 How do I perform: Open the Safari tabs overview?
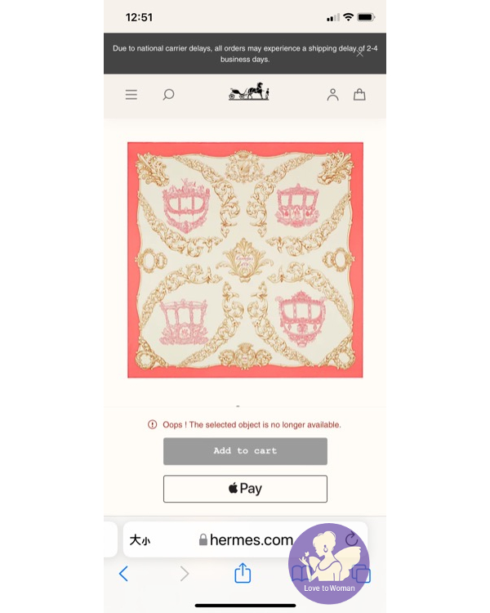362,574
